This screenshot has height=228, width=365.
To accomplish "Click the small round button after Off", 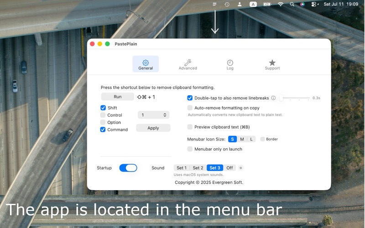I will click(x=241, y=168).
